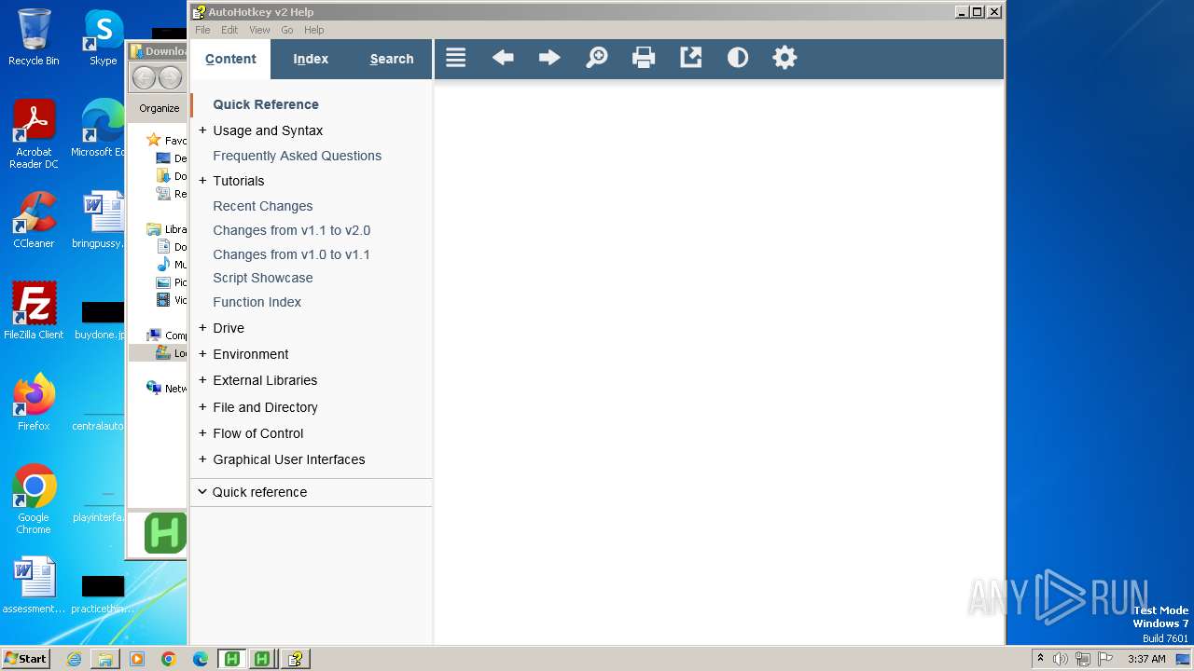The width and height of the screenshot is (1194, 671).
Task: Open the Edit menu
Action: tap(229, 30)
